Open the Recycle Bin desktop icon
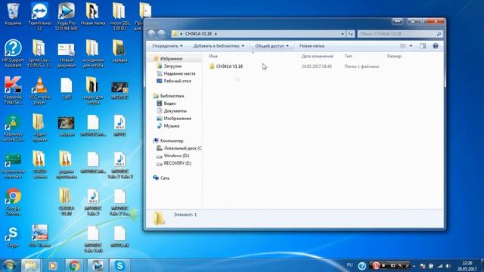This screenshot has height=272, width=484. coord(13,14)
